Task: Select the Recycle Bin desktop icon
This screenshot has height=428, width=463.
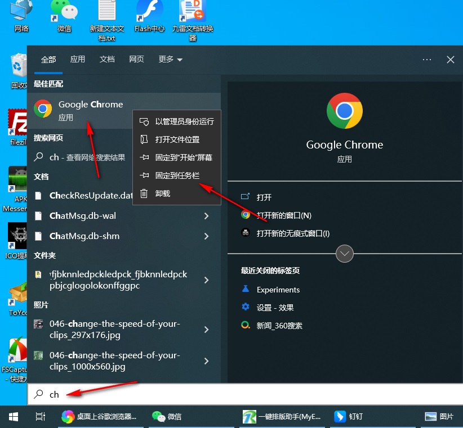Action: (x=19, y=71)
